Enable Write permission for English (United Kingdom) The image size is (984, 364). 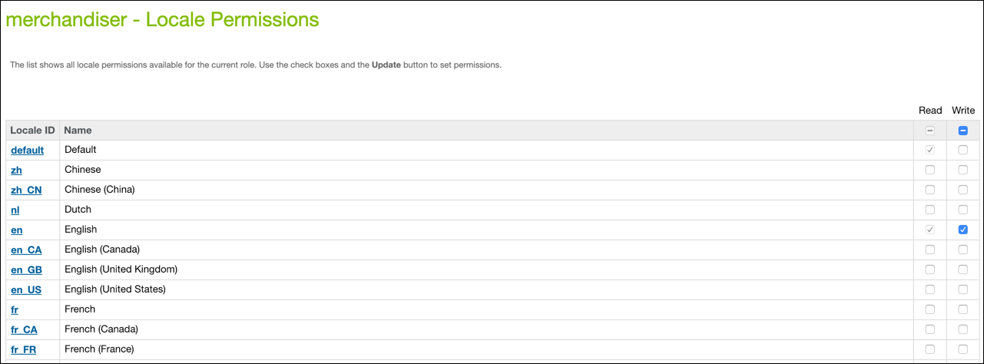pyautogui.click(x=963, y=270)
